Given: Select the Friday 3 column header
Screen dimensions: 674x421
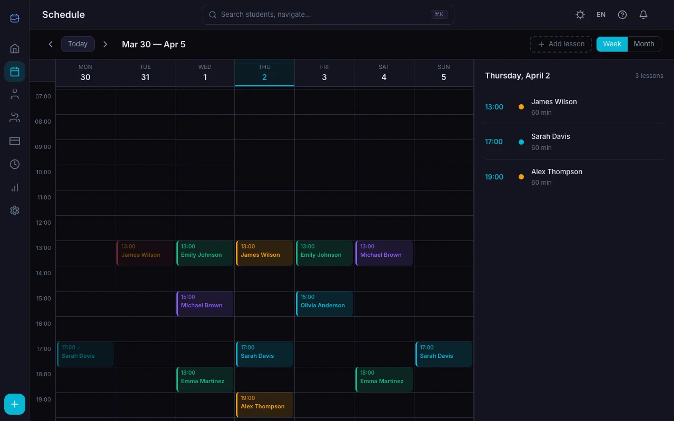Looking at the screenshot, I should click(324, 73).
